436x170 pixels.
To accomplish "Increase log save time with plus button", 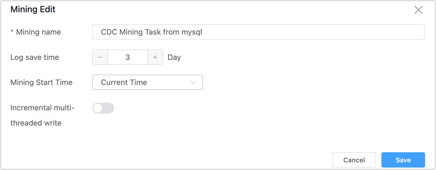I will (155, 57).
